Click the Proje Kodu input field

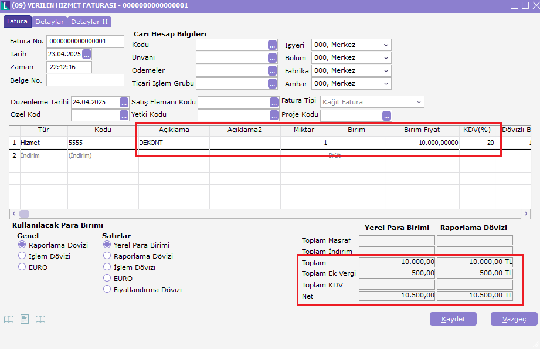tap(351, 116)
